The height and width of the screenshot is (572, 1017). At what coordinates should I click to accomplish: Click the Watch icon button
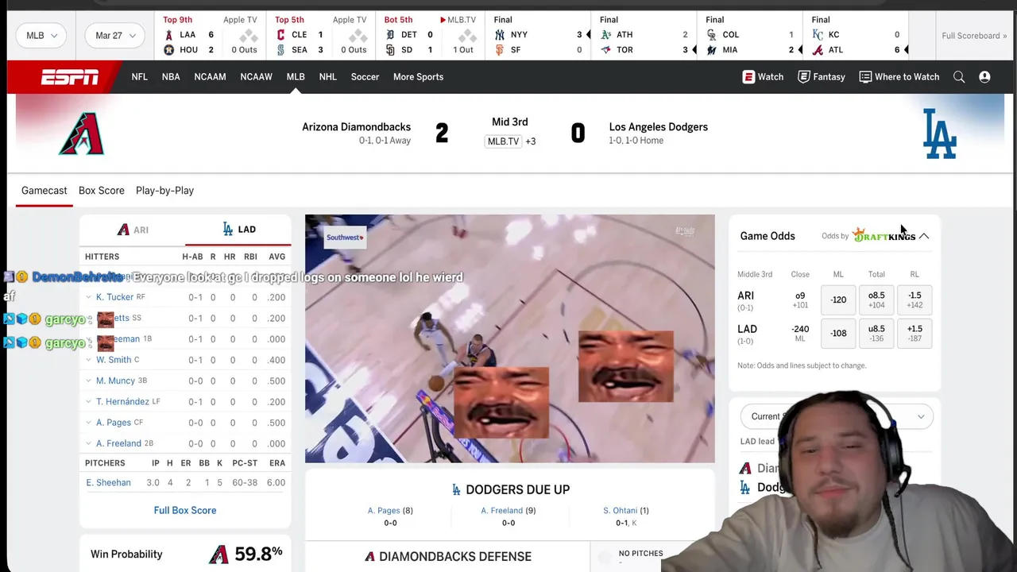[763, 77]
